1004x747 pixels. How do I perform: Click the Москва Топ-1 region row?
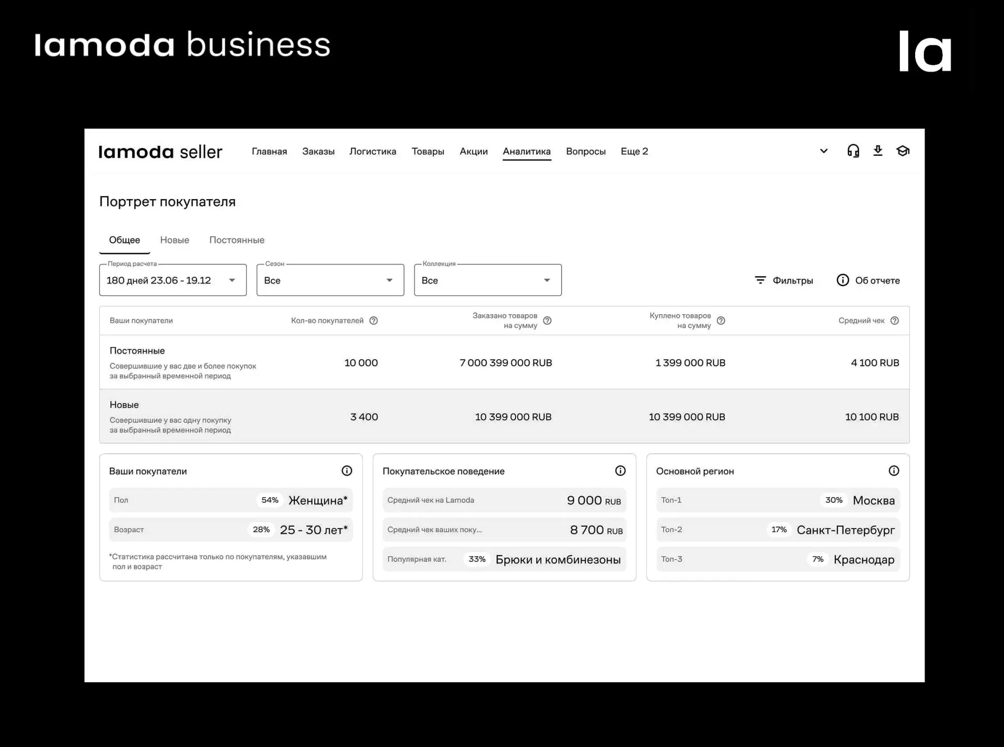[778, 500]
